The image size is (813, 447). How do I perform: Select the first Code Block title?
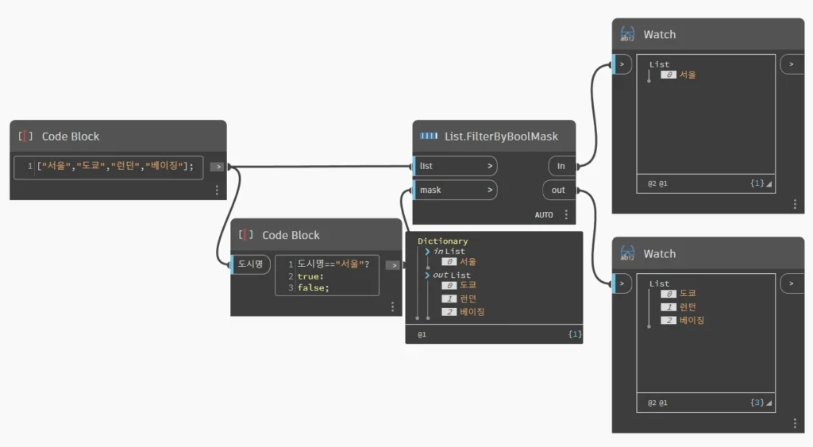click(71, 137)
